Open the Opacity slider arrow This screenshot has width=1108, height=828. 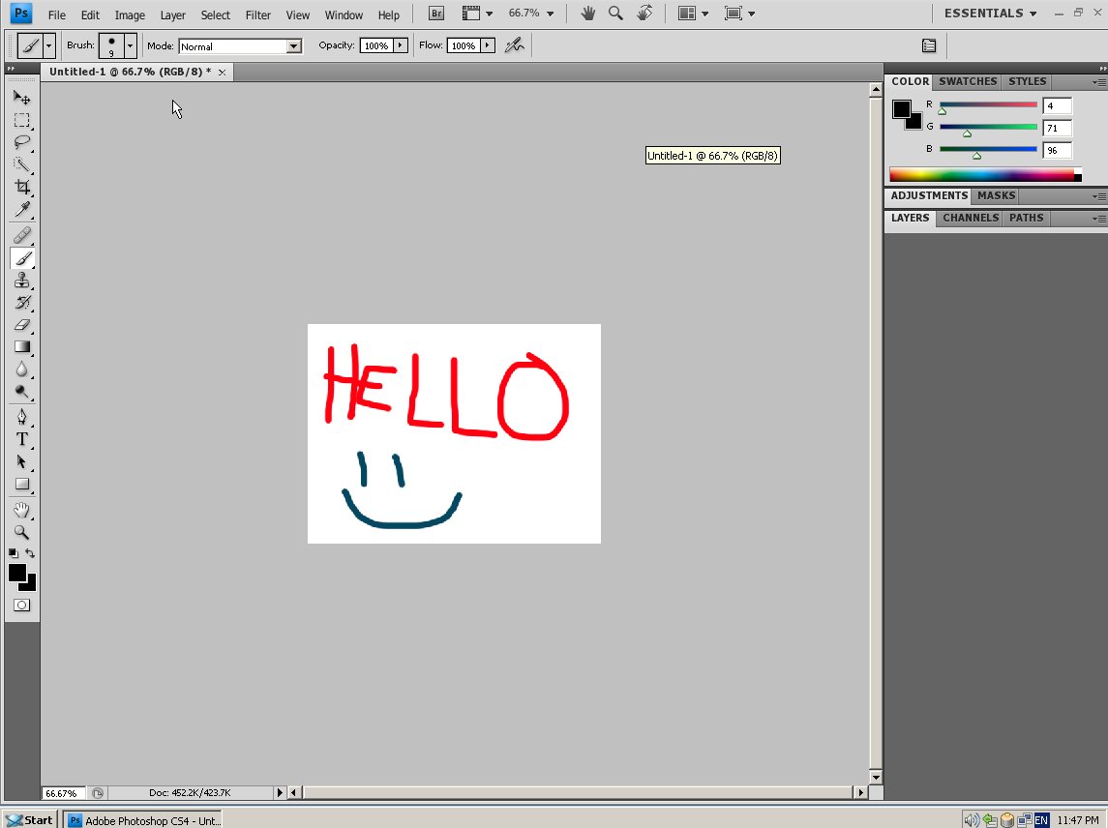tap(401, 45)
